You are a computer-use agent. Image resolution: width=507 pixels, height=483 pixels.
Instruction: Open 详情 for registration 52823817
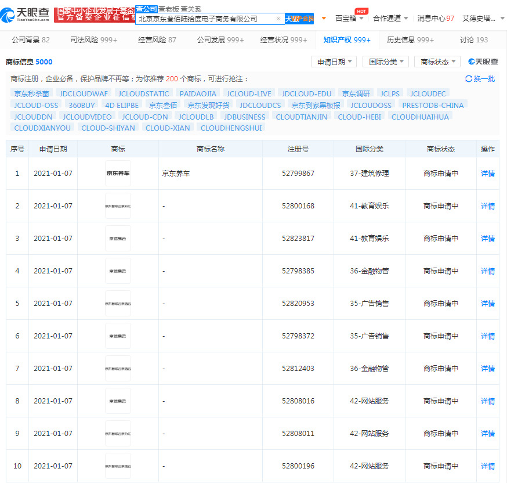point(488,239)
